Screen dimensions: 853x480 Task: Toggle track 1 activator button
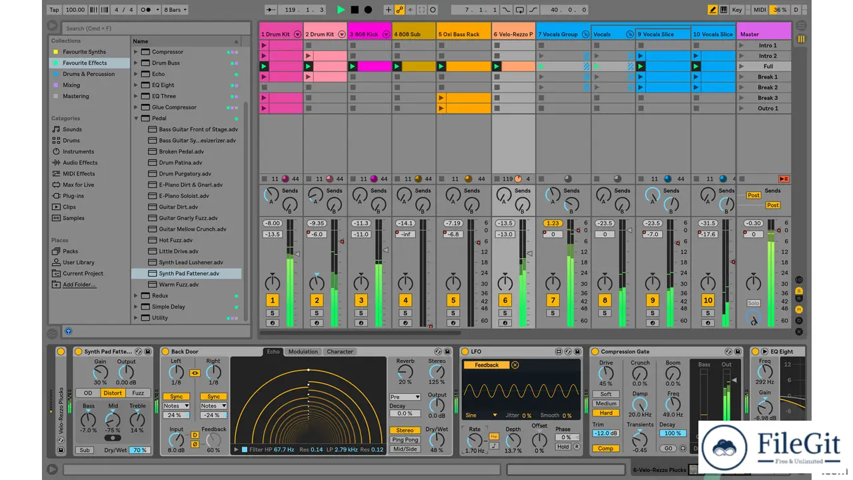click(x=272, y=300)
